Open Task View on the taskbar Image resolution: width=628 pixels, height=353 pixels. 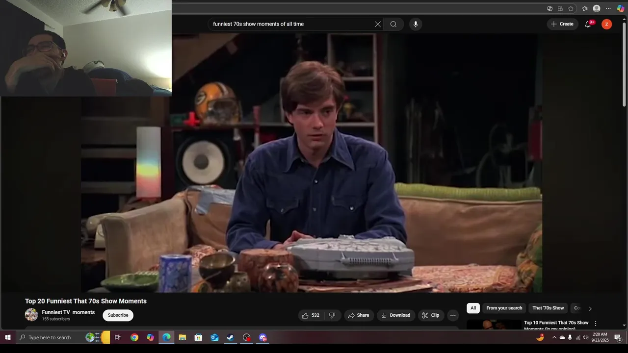tap(118, 337)
